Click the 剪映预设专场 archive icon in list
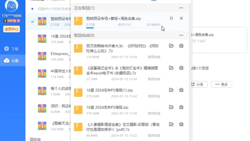The width and height of the screenshot is (250, 141). [42, 21]
